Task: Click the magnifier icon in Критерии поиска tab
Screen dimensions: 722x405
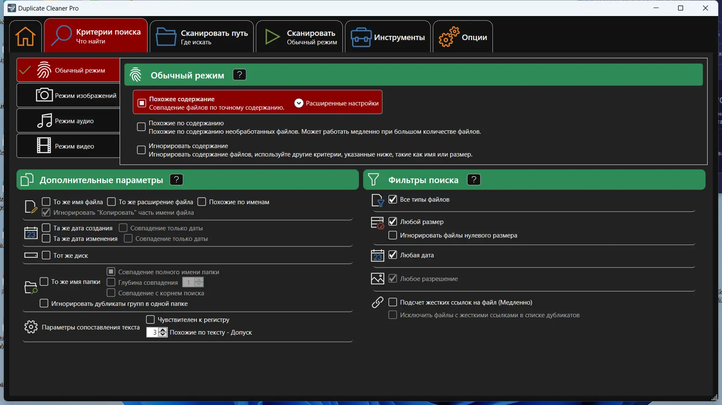Action: click(x=61, y=35)
